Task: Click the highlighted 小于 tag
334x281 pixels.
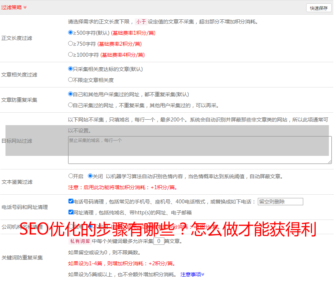Action: 141,22
